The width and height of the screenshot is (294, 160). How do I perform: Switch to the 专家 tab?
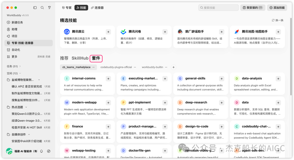(x=67, y=8)
